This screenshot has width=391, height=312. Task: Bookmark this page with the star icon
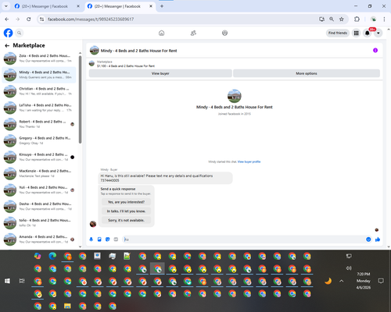point(342,19)
